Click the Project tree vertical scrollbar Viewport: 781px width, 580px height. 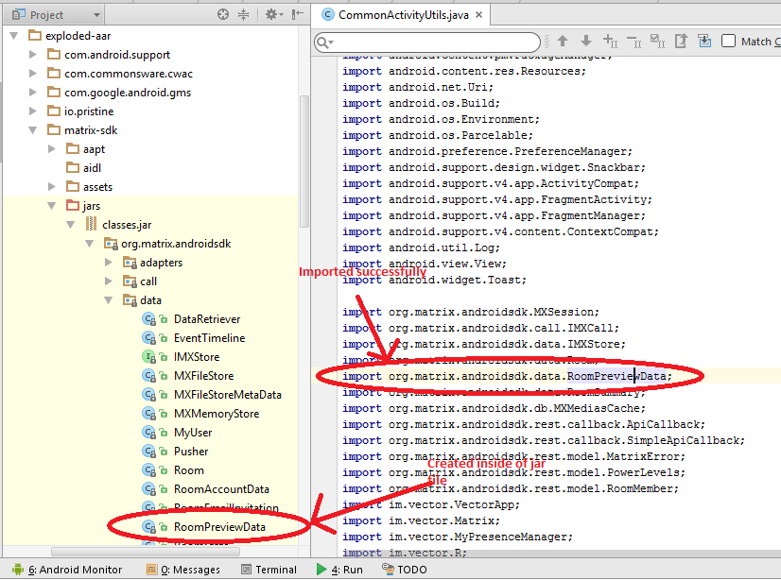[x=304, y=162]
